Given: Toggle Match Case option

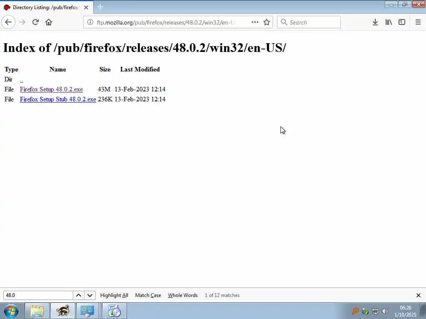Looking at the screenshot, I should tap(148, 295).
